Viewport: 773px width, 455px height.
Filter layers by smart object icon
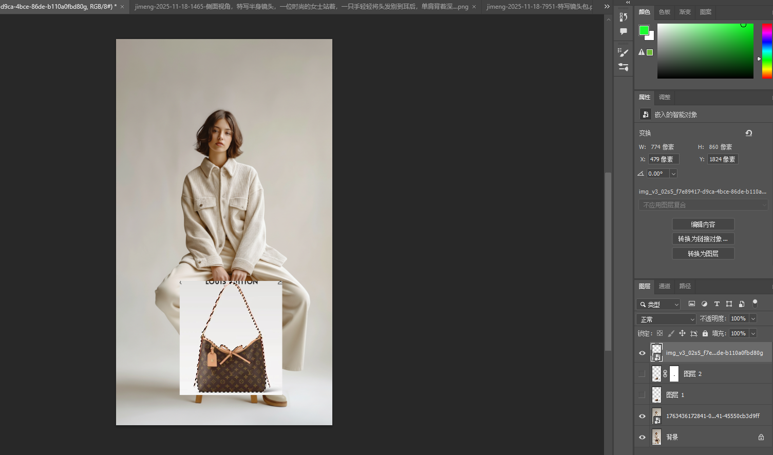741,304
